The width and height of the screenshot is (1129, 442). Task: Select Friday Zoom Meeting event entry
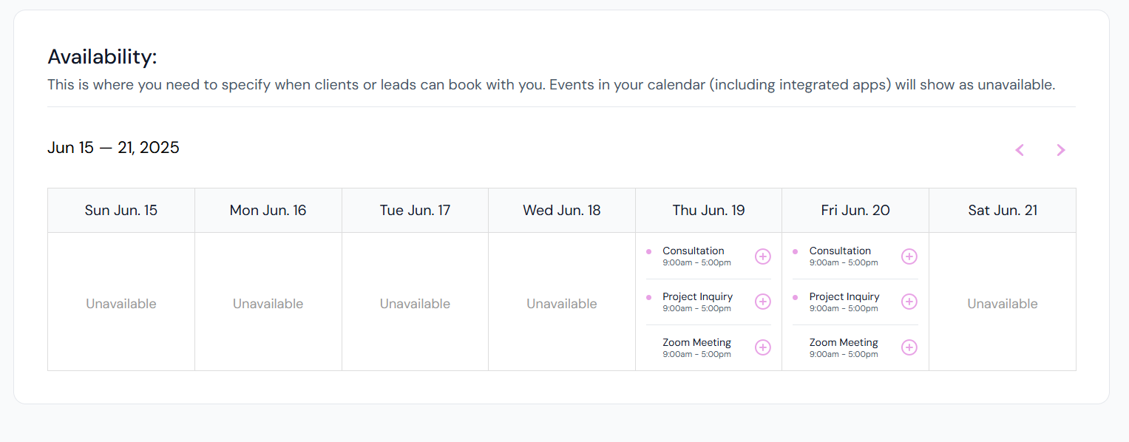(x=844, y=347)
